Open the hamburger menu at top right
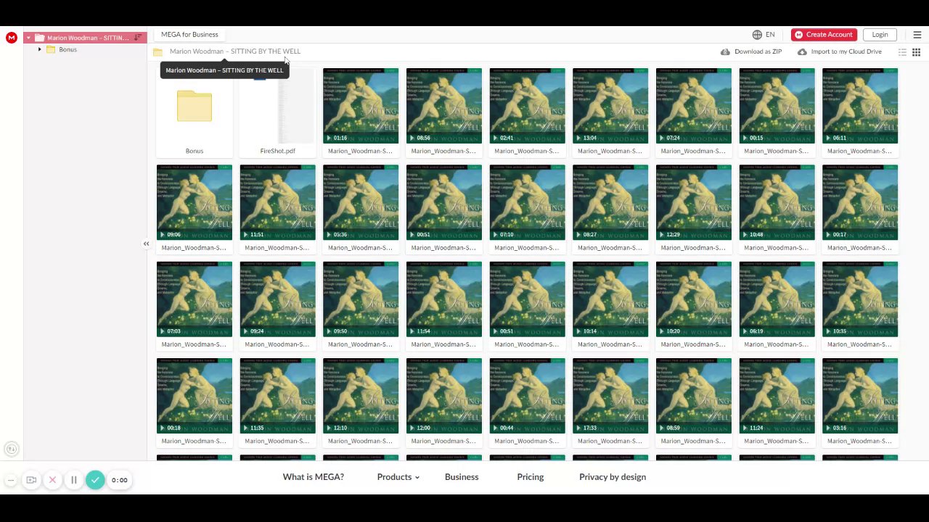 pos(917,35)
